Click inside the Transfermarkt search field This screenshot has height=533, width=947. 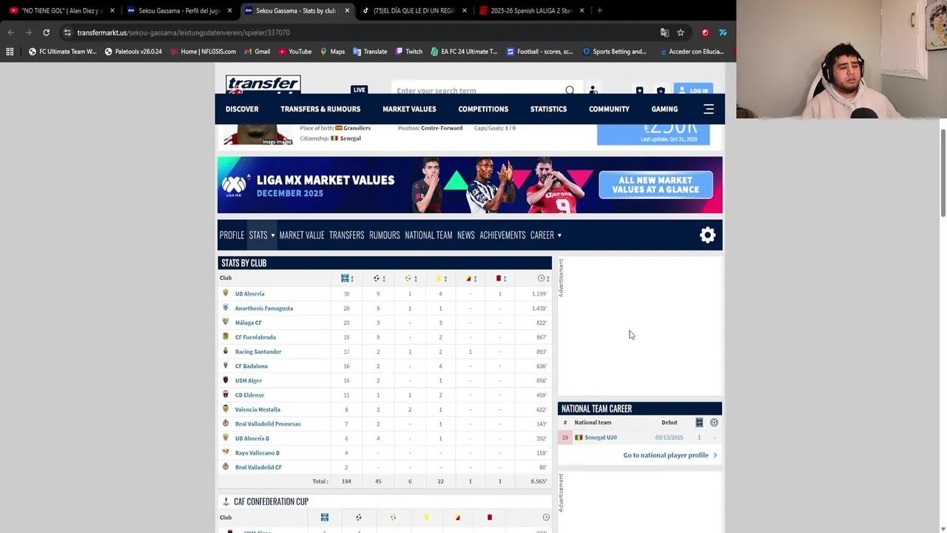pyautogui.click(x=477, y=90)
